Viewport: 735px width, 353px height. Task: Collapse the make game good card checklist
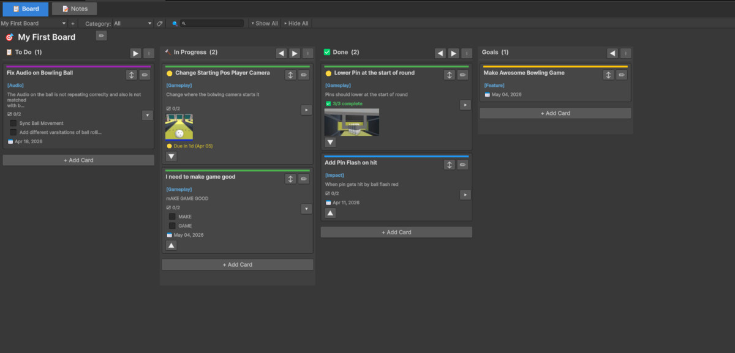pos(306,209)
